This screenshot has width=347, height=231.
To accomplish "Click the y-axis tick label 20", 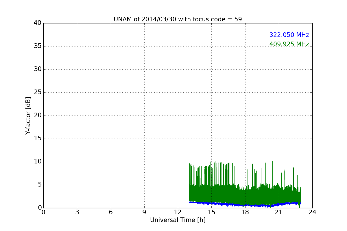I will pyautogui.click(x=38, y=115).
